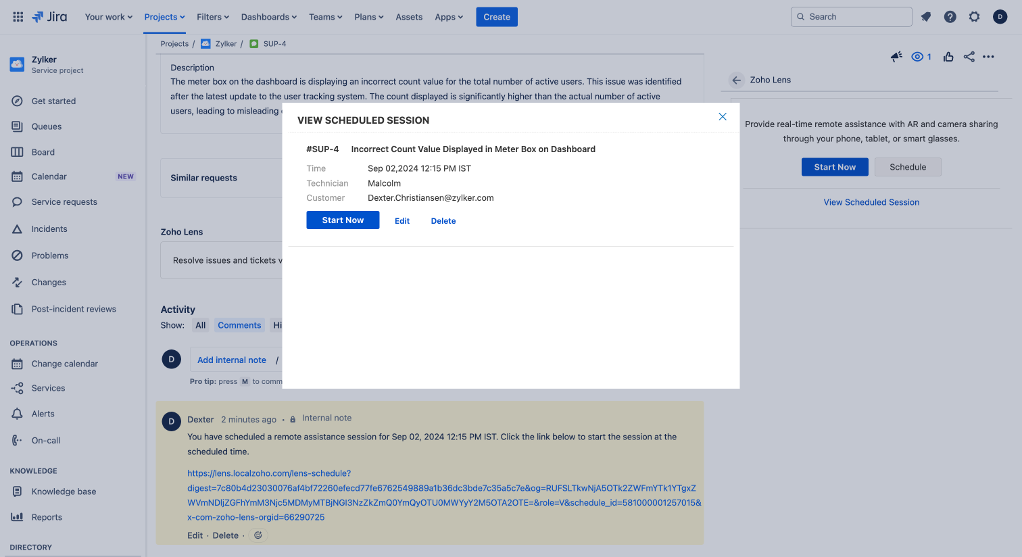Click the Projects breadcrumb link

tap(174, 44)
